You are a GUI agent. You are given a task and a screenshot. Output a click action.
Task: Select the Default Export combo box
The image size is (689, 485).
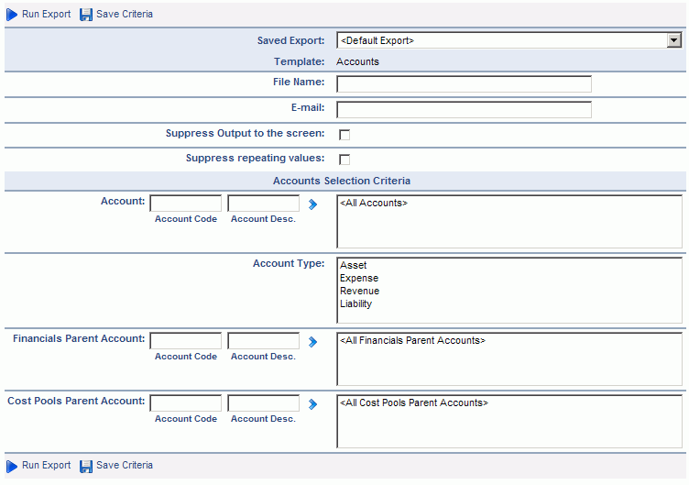(509, 40)
